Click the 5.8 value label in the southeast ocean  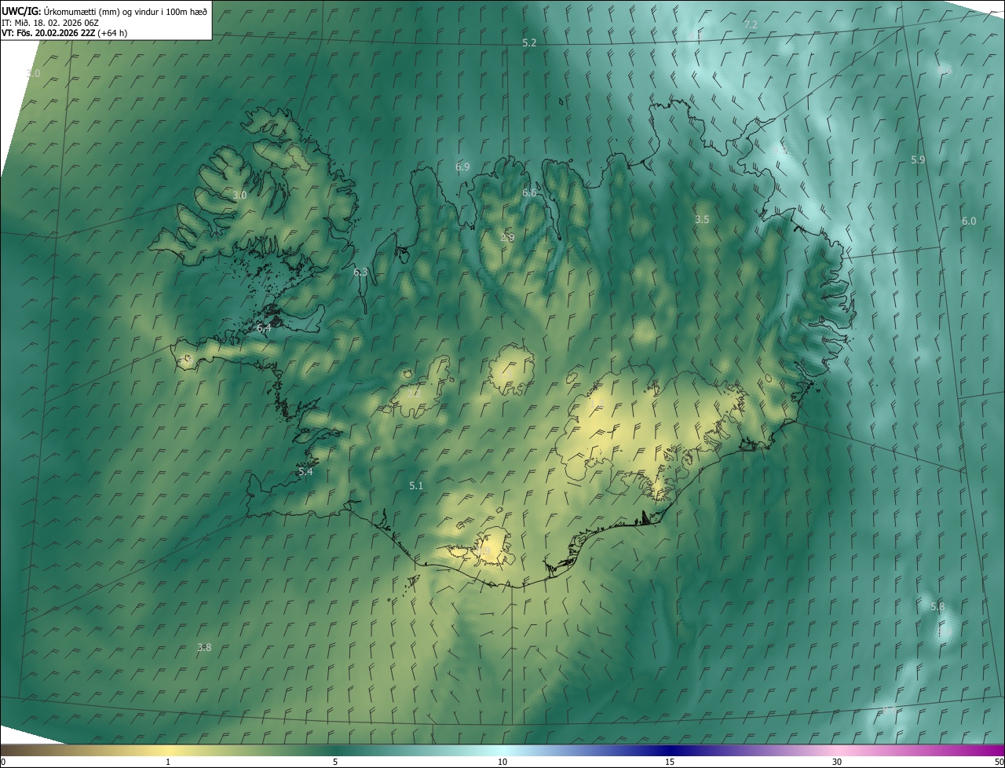[937, 606]
